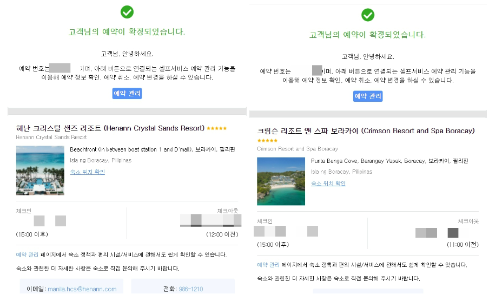Click 체크아웃 label in Crimson email

coord(468,221)
